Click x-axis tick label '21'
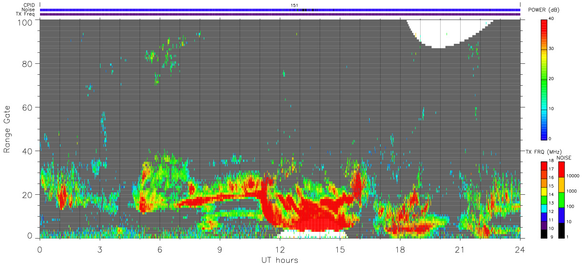This screenshot has width=585, height=270. tap(460, 249)
